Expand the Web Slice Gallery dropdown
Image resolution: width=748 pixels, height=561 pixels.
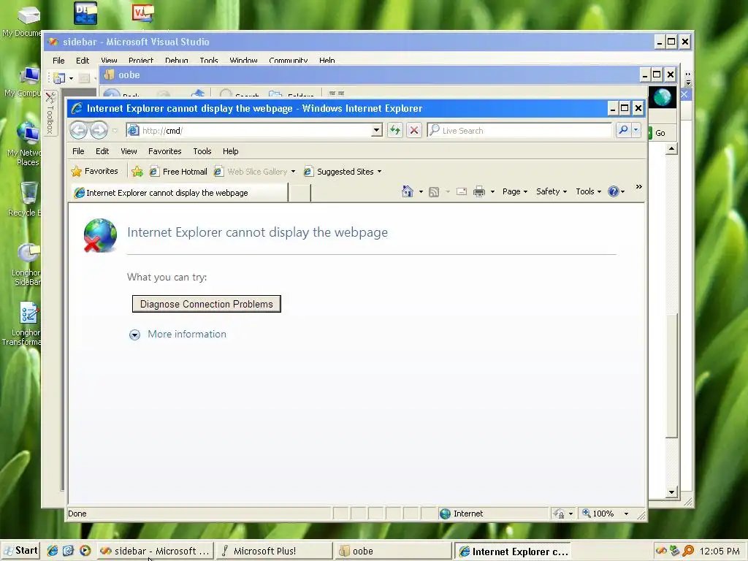point(294,172)
